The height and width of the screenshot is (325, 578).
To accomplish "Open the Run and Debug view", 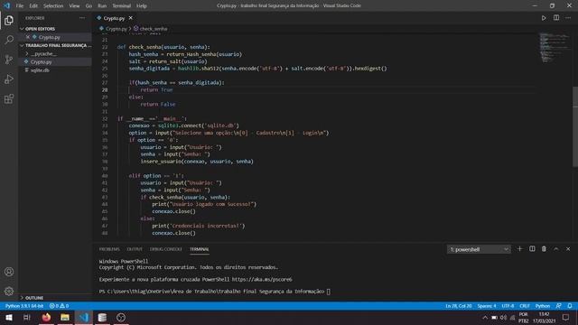I will click(x=9, y=79).
